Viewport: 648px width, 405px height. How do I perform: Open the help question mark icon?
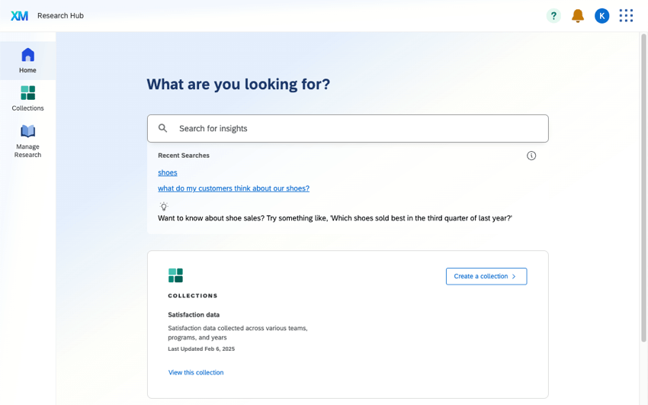553,16
